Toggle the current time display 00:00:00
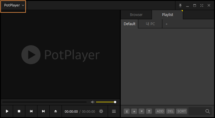 point(71,111)
